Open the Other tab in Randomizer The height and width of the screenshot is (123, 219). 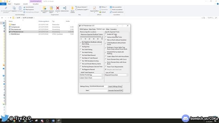(107, 29)
